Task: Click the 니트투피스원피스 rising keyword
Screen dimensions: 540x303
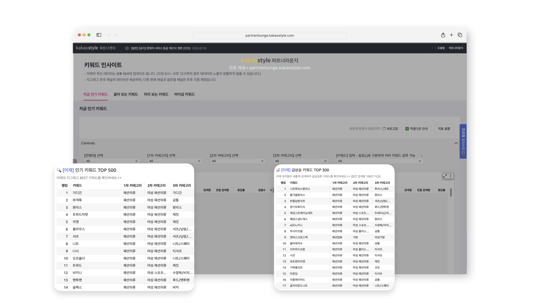Action: click(300, 189)
